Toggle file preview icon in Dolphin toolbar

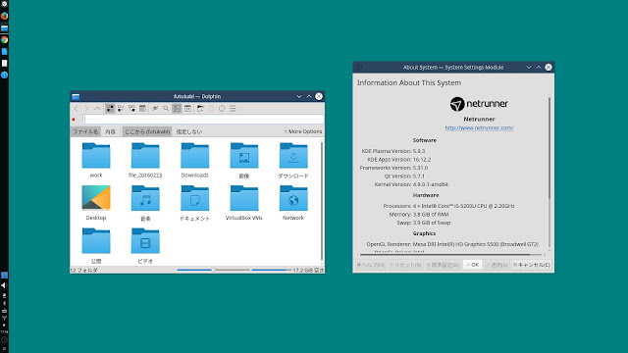[177, 109]
